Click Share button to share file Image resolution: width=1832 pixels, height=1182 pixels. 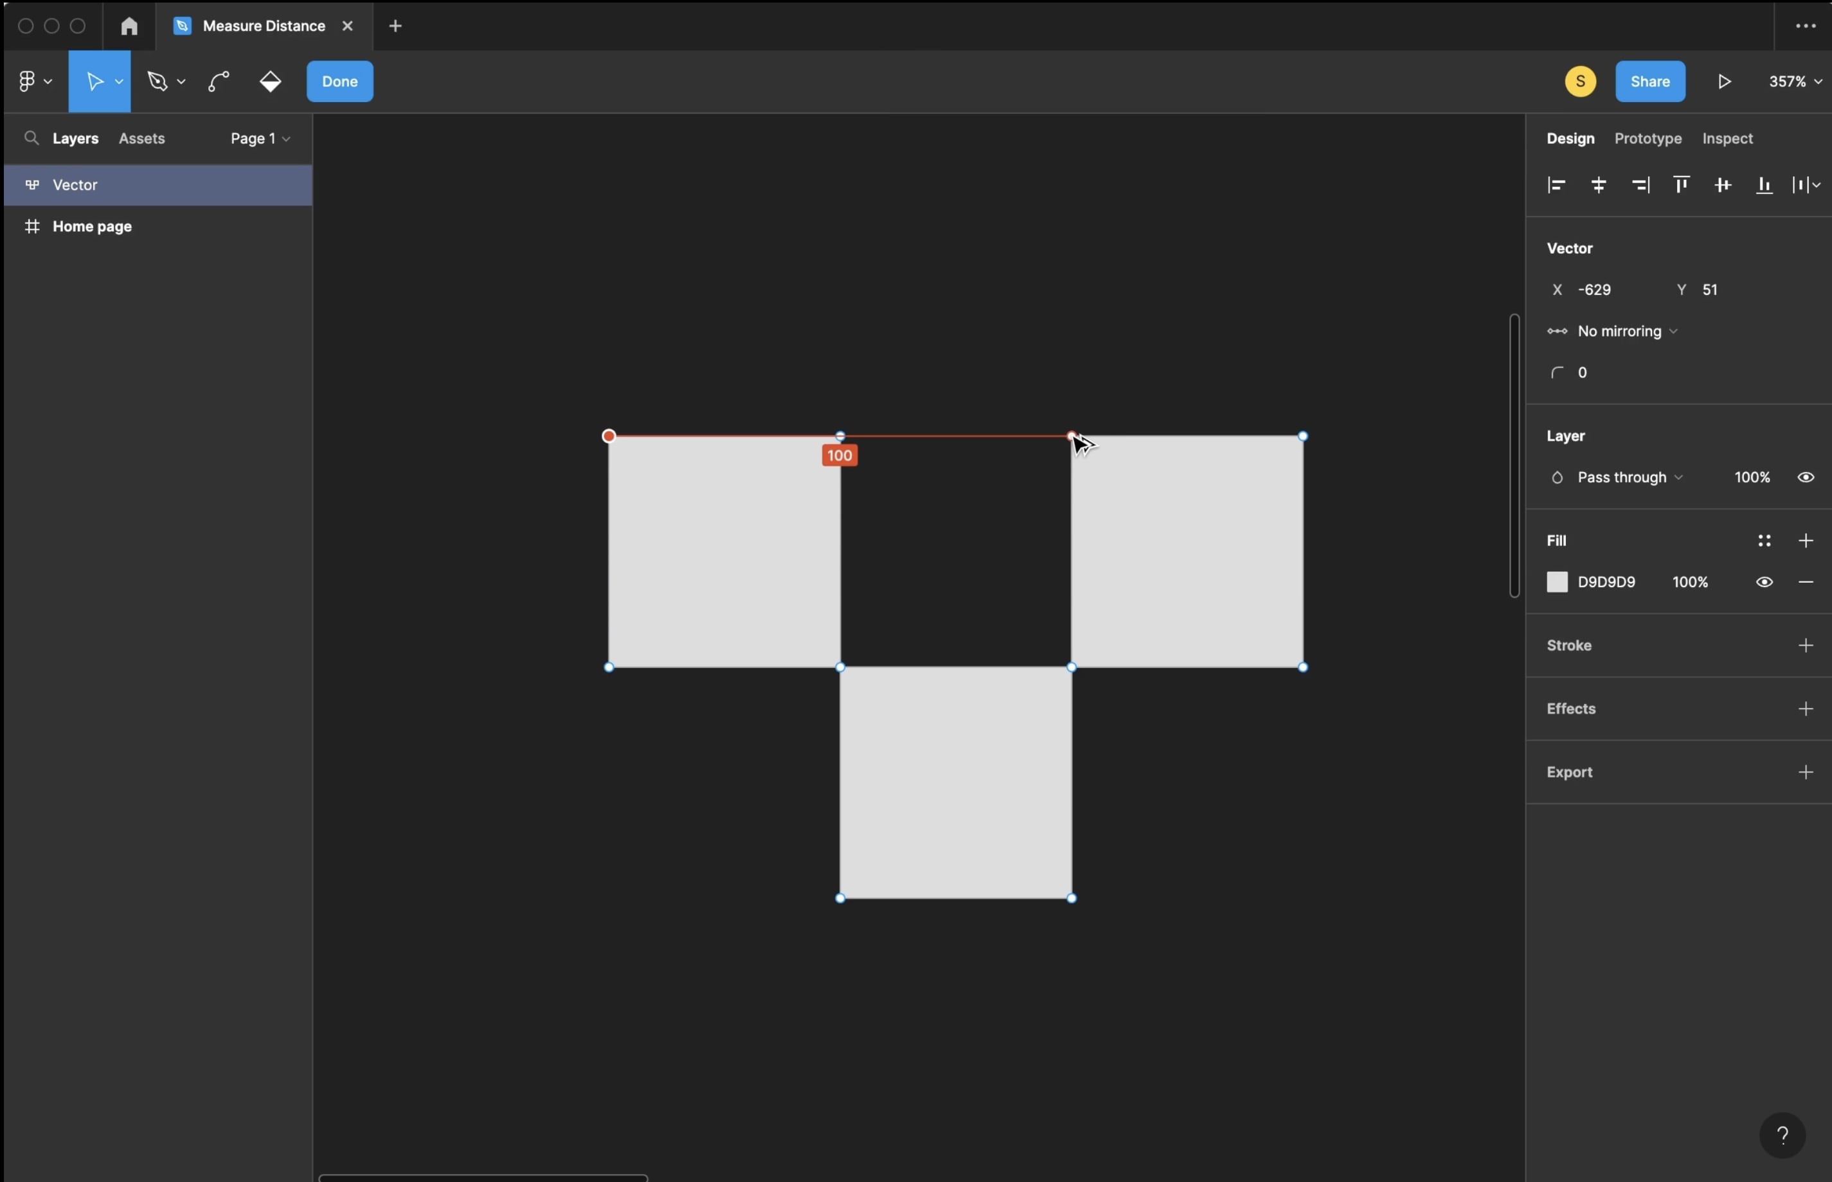(x=1649, y=82)
